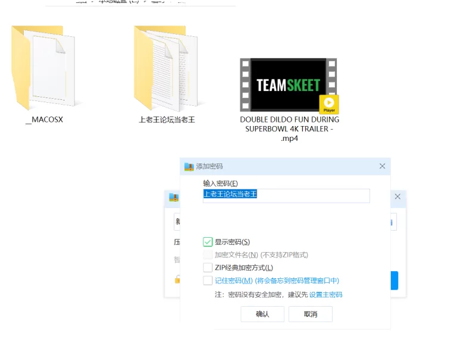The height and width of the screenshot is (343, 476).
Task: Select the TEAMSKEET video file thumbnail
Action: pyautogui.click(x=288, y=85)
